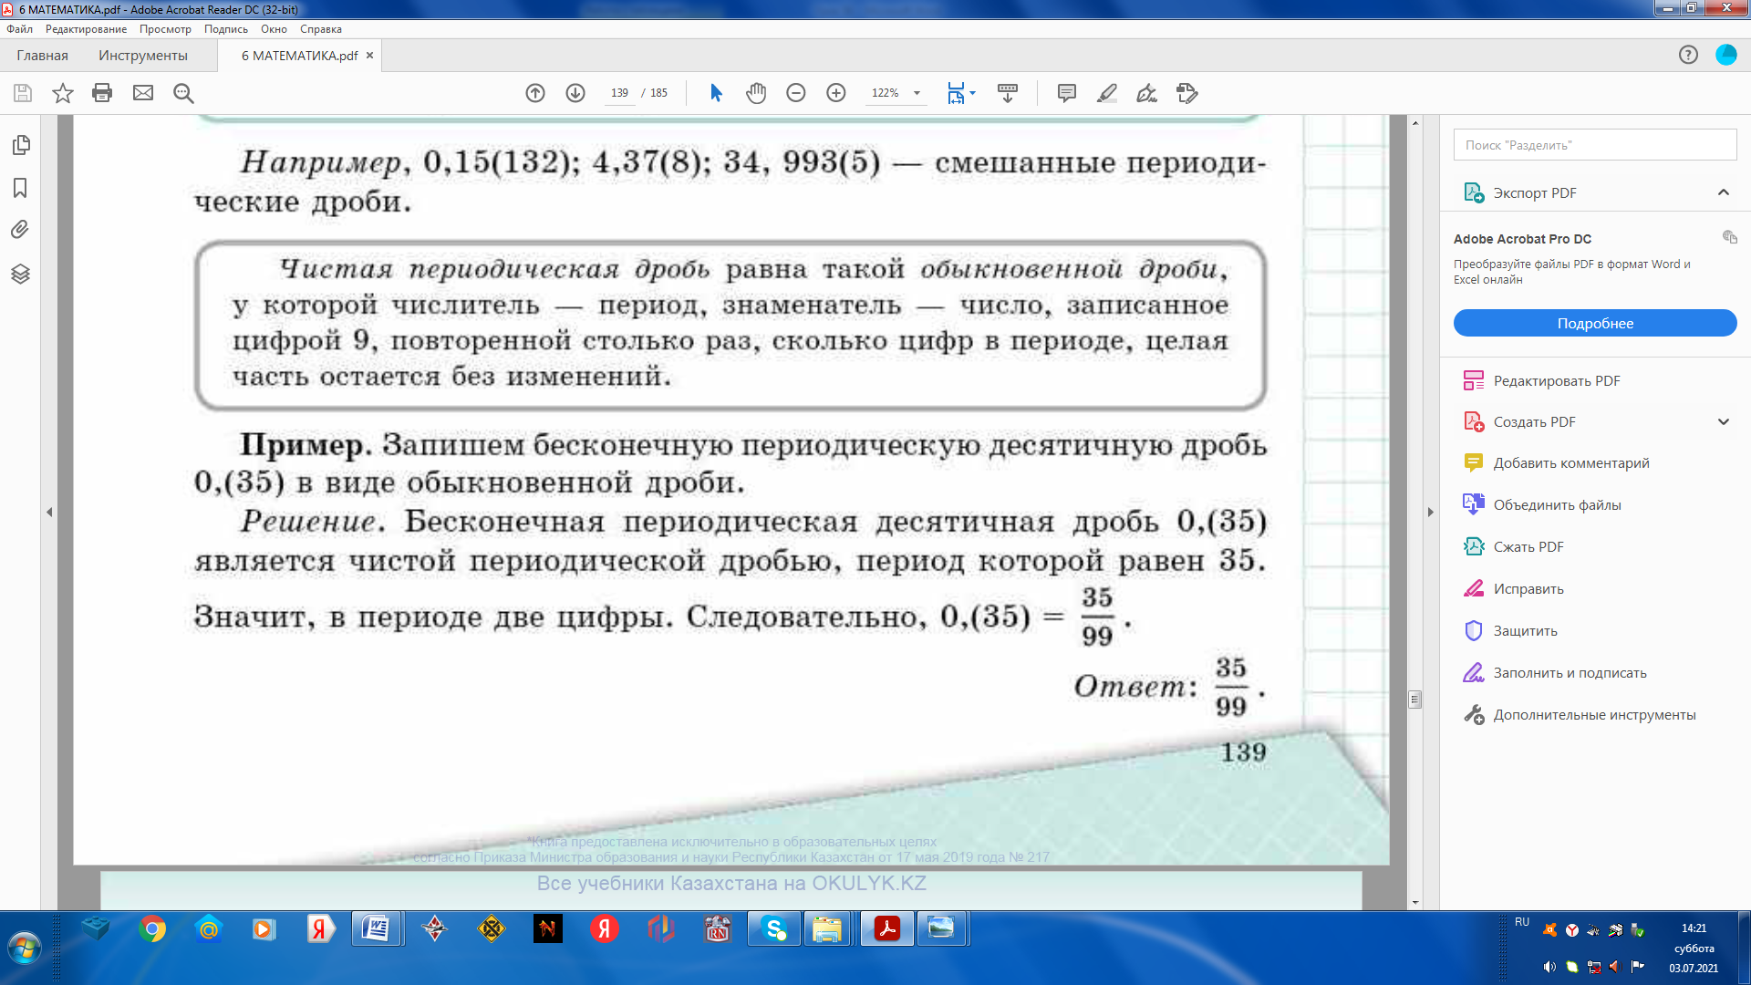Click the page number field 139
Screen dimensions: 1751x985
620,93
